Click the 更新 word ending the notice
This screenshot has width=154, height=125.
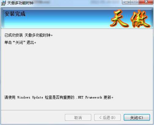[x=107, y=97]
